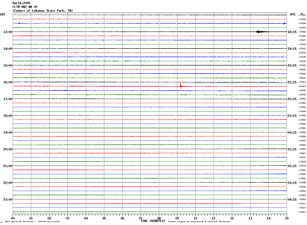The image size is (307, 225).
Task: Click the 18:15 UTC row label
Action: [x=292, y=32]
